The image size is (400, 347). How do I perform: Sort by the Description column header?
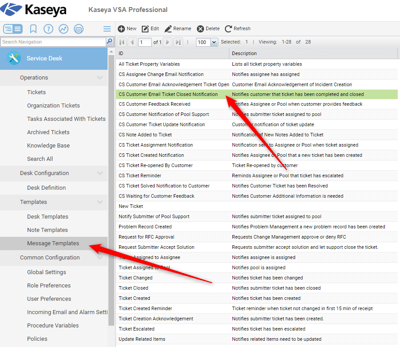point(313,53)
